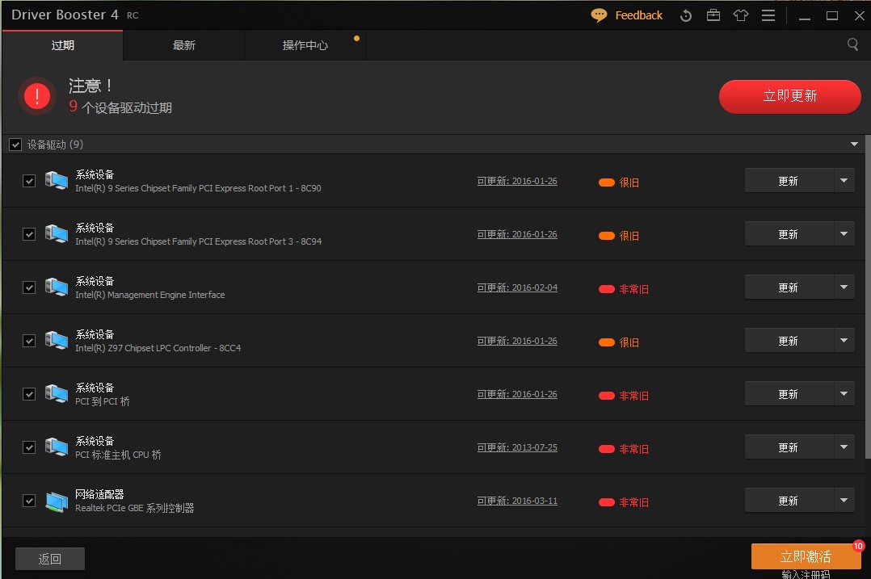This screenshot has width=871, height=579.
Task: Open the restore/rescan circular arrow icon
Action: point(685,15)
